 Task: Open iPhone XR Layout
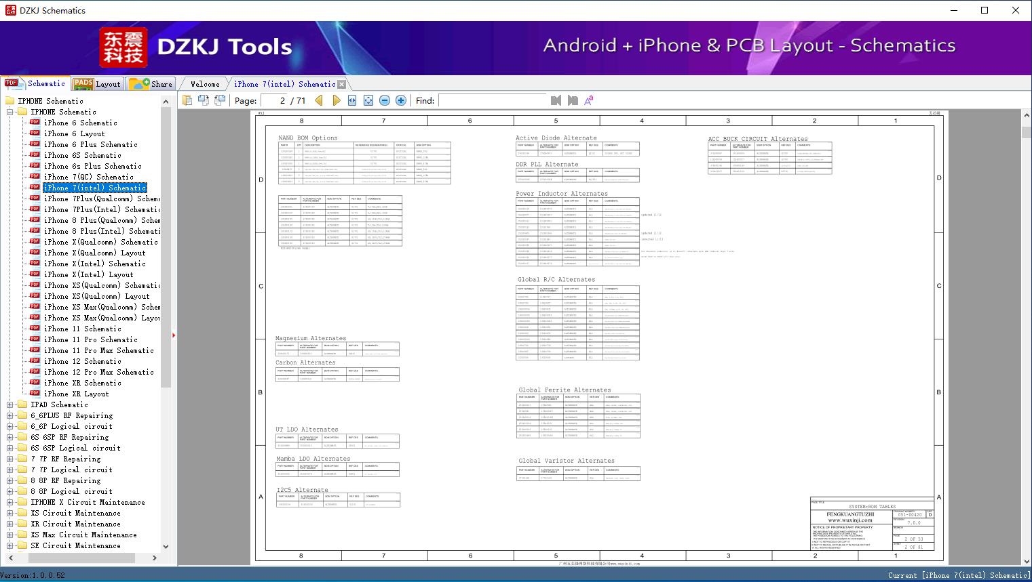pyautogui.click(x=77, y=394)
